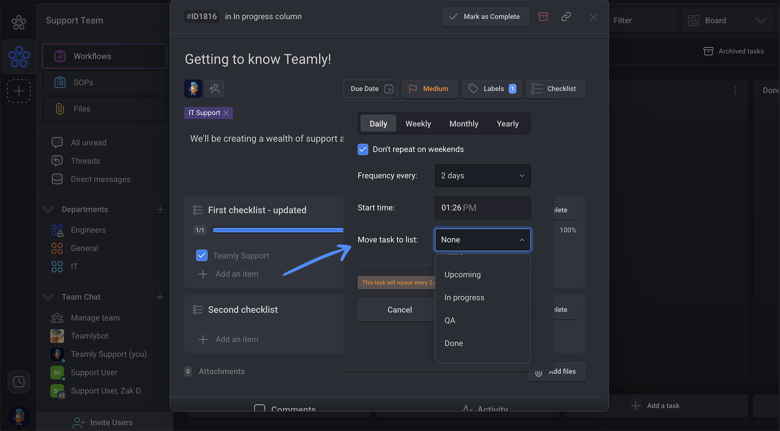Add an item to Second checklist
This screenshot has height=431, width=780.
click(x=228, y=339)
